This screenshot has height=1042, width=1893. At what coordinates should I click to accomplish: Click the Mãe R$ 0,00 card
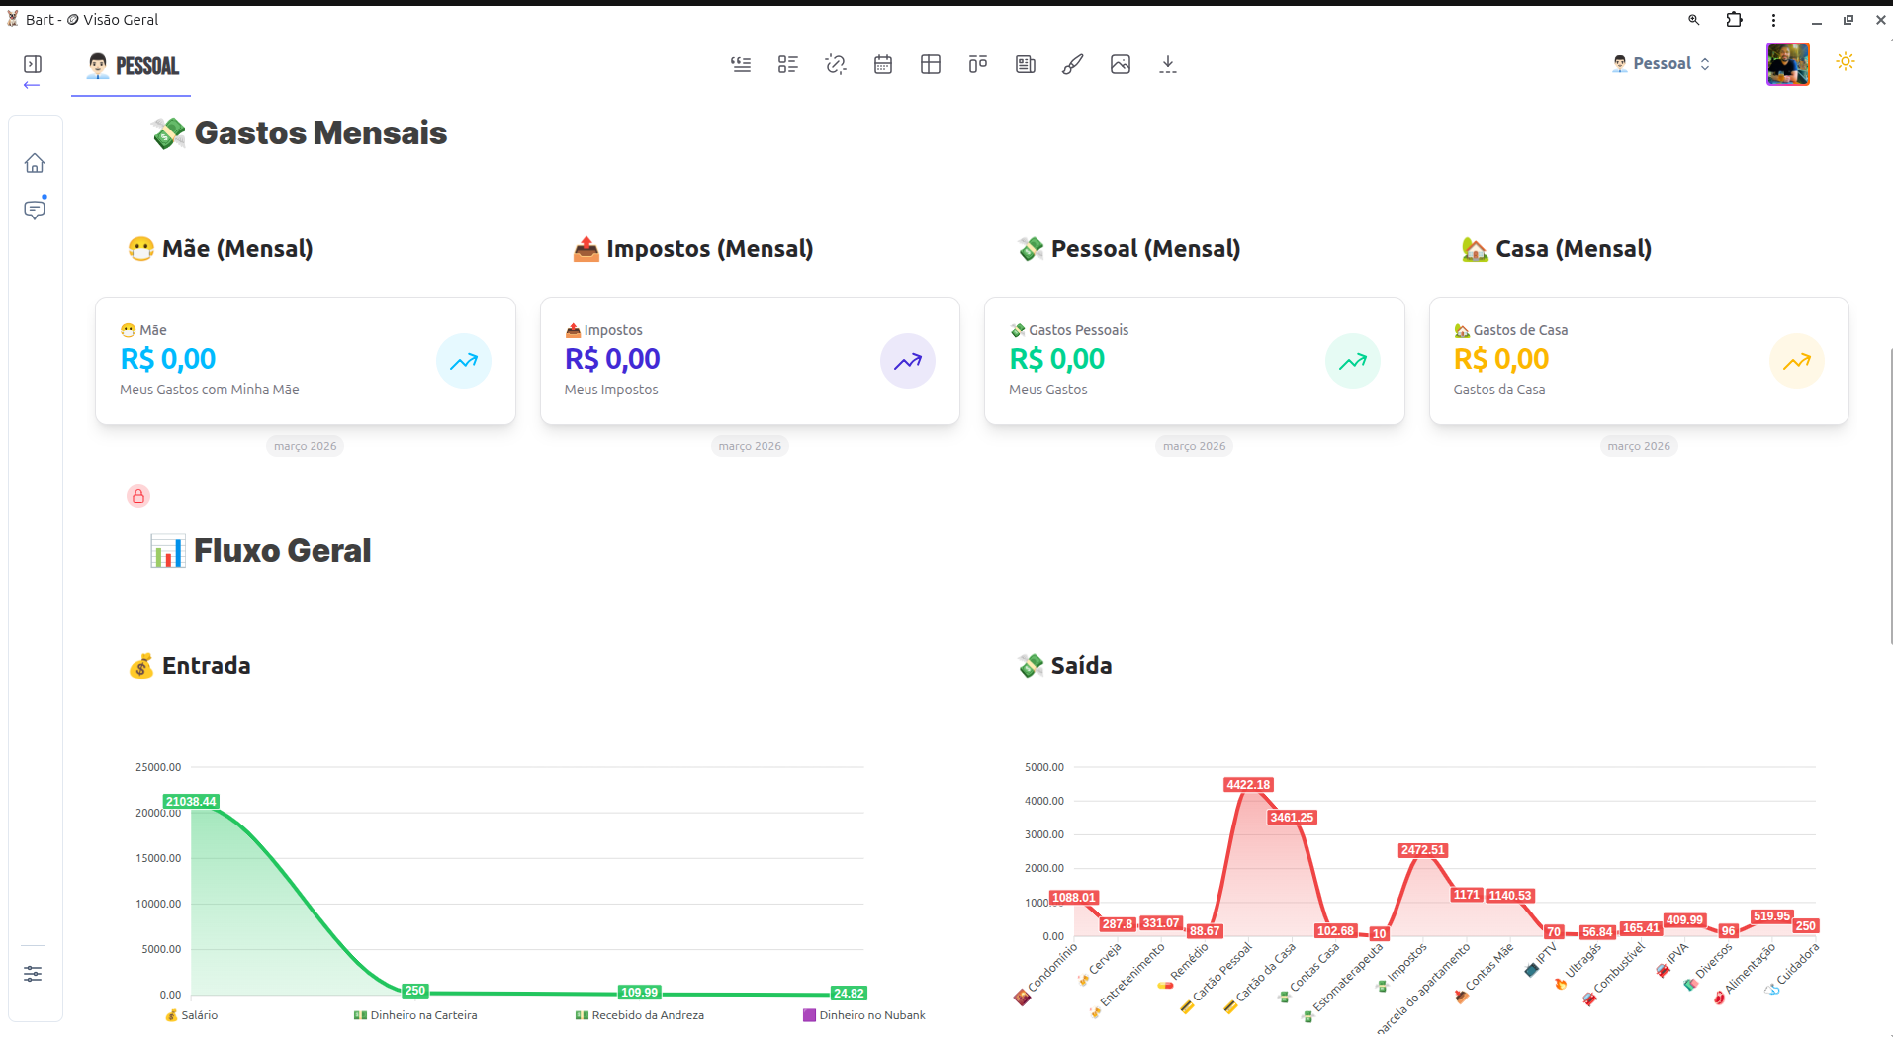pyautogui.click(x=305, y=361)
